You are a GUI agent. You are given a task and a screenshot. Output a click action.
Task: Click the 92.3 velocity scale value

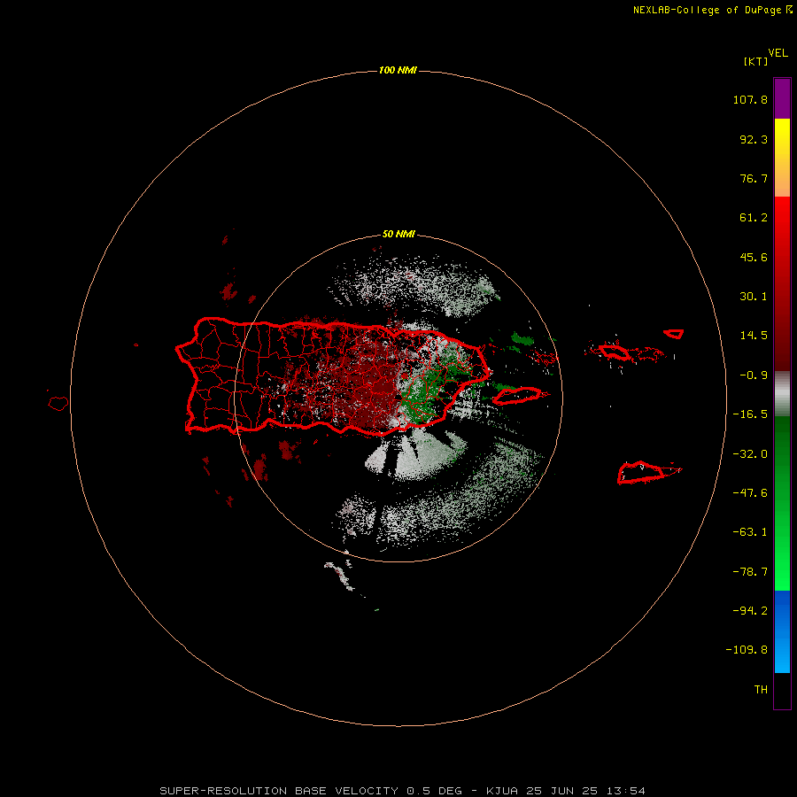(x=754, y=139)
